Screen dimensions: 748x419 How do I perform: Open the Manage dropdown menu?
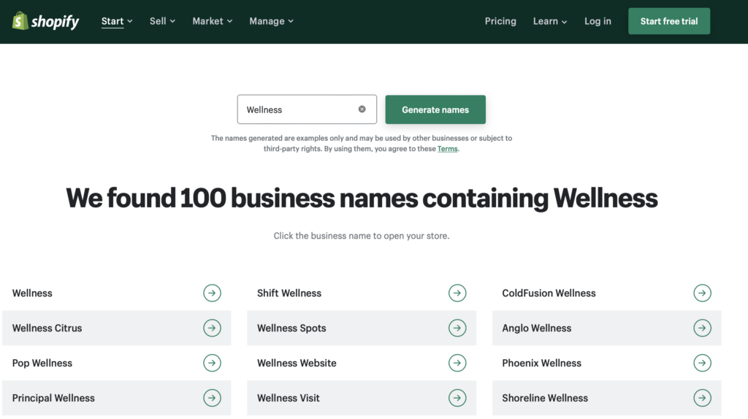point(271,21)
